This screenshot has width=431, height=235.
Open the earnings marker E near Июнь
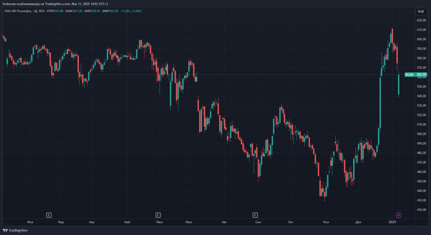[158, 215]
